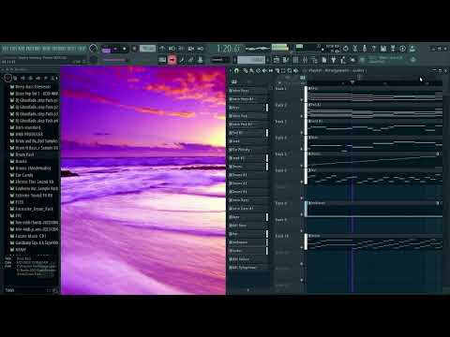Mute Track 10 in playlist
Viewport: 450px width, 337px height.
coord(302,247)
